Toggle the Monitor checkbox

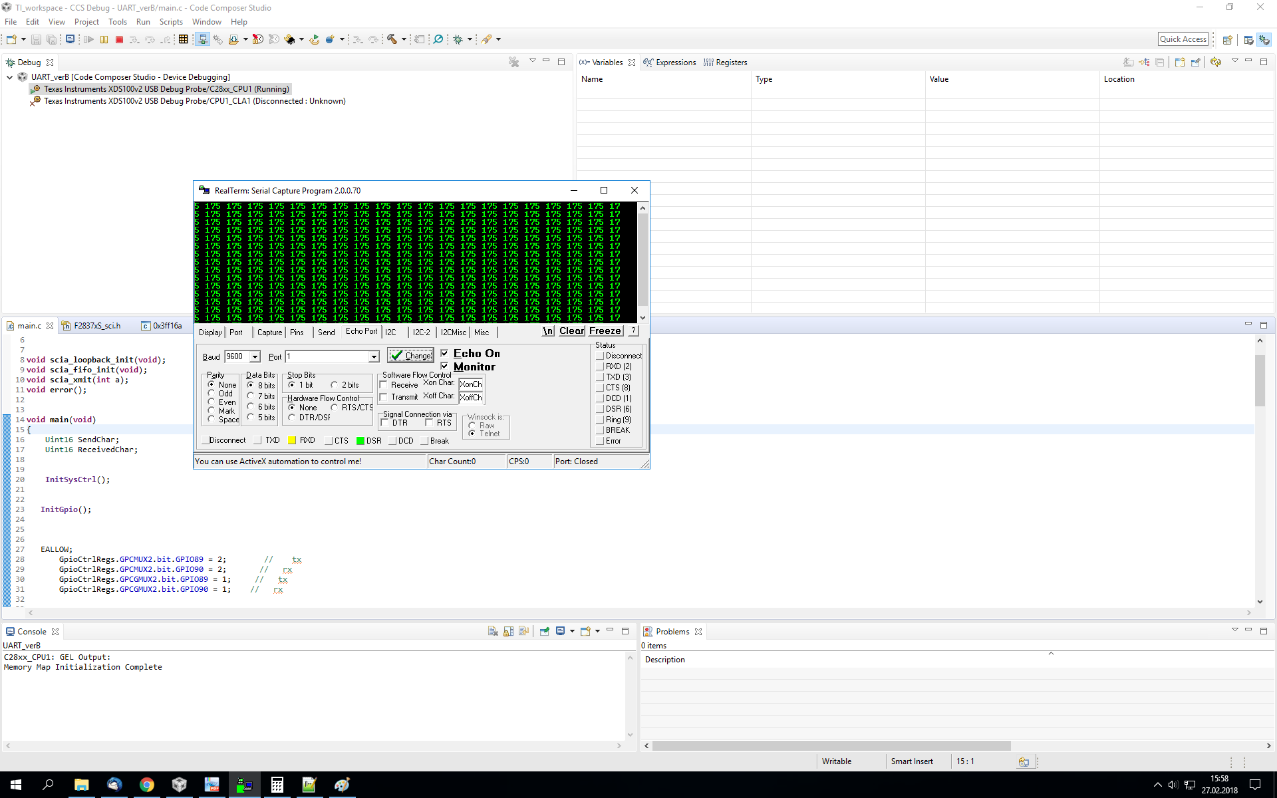444,366
